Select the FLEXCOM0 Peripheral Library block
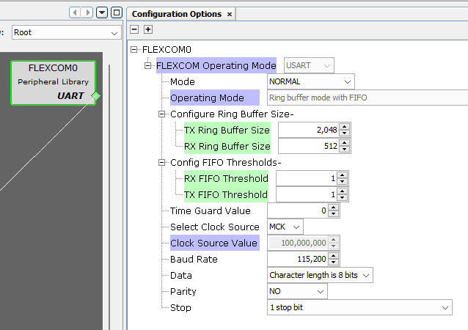This screenshot has height=330, width=468. tap(53, 81)
